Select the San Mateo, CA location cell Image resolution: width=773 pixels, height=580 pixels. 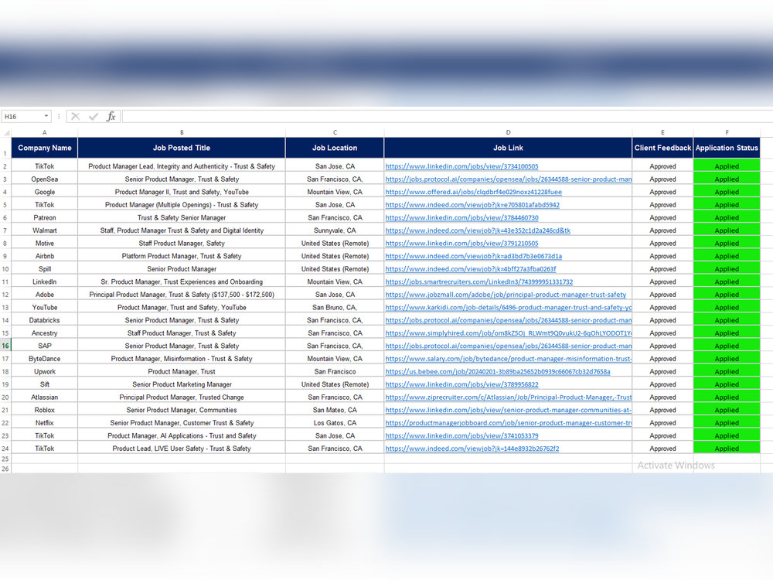click(335, 411)
